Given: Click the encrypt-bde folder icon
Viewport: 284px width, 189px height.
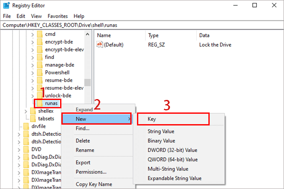Looking at the screenshot, I should click(x=40, y=42).
